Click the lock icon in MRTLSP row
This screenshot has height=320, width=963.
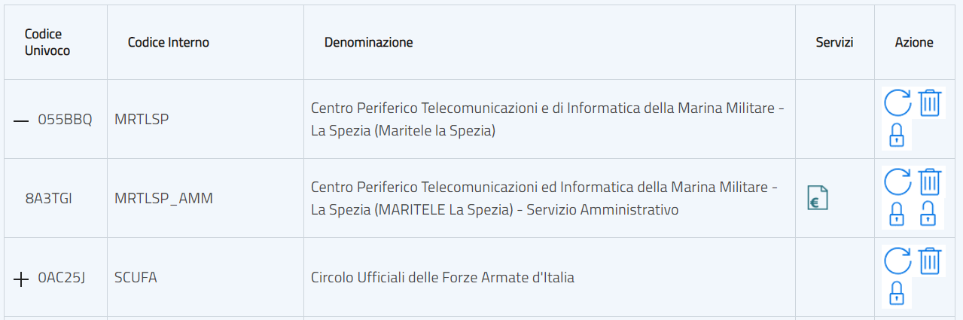[x=897, y=135]
